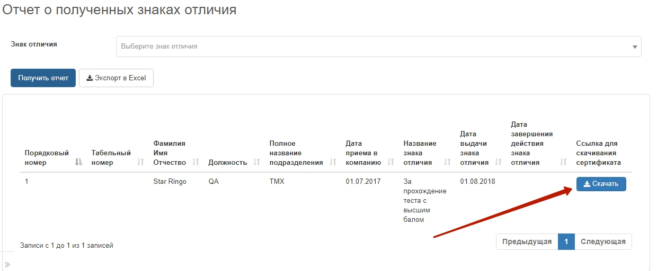Click 'Отчет о полученных знаках отличия' heading
This screenshot has height=271, width=657.
click(119, 10)
